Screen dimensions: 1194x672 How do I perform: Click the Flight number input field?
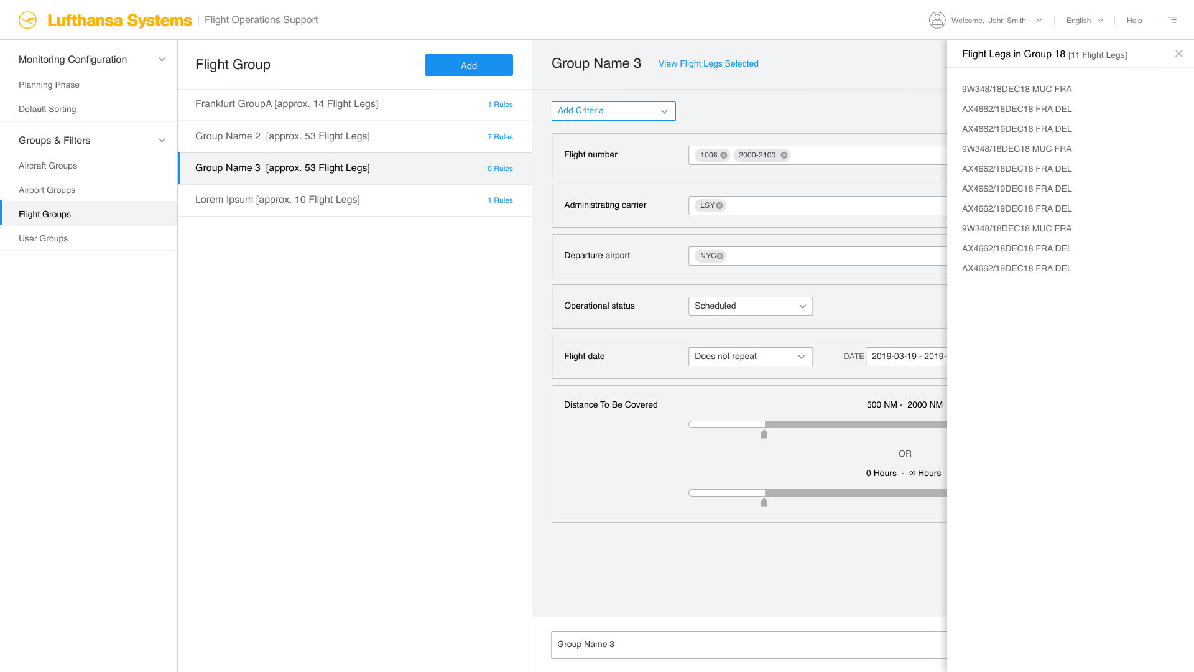point(818,156)
